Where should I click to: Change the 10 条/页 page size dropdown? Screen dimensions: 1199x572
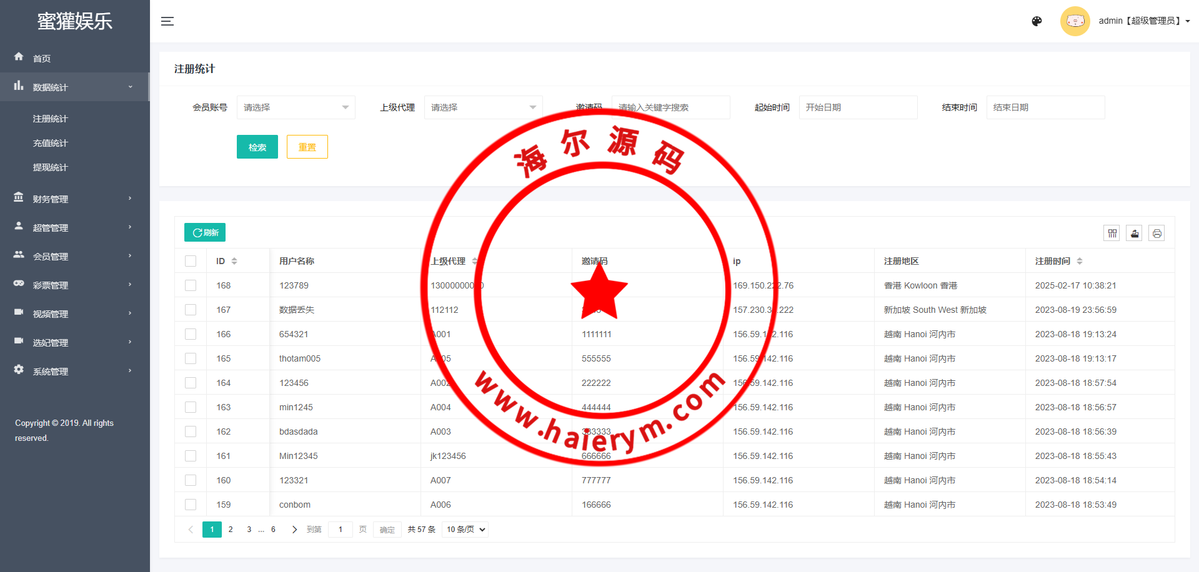point(465,530)
